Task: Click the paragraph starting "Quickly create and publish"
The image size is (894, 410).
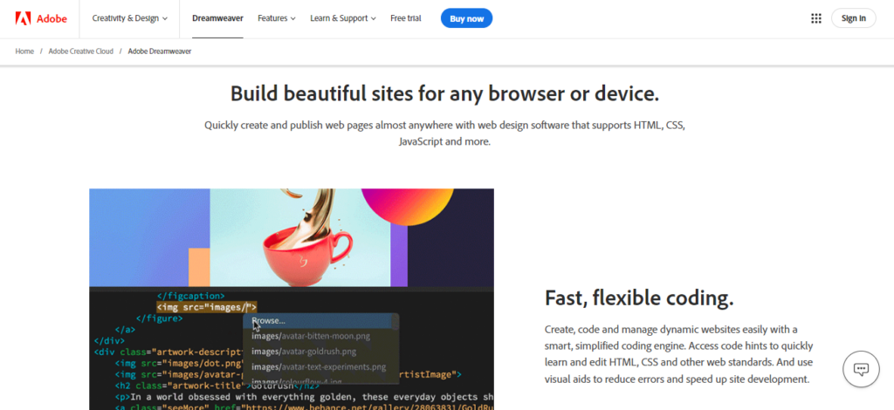Action: pyautogui.click(x=444, y=133)
